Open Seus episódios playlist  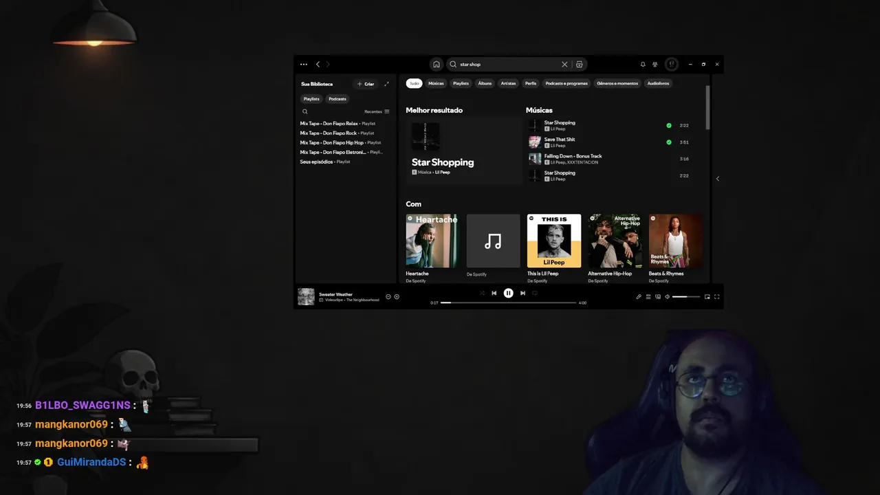coord(325,162)
